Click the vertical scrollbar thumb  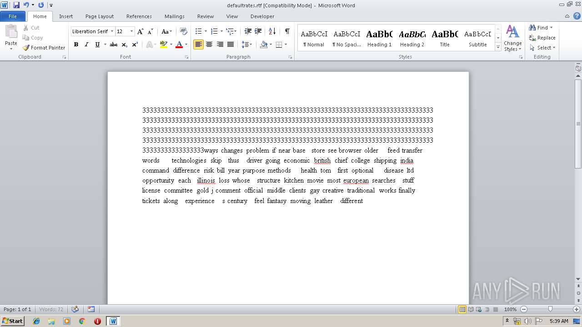click(578, 124)
